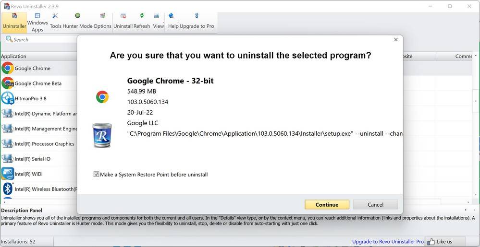Screen dimensions: 480x247
Task: Select HitmanPro 3.8 in the list
Action: tap(30, 98)
